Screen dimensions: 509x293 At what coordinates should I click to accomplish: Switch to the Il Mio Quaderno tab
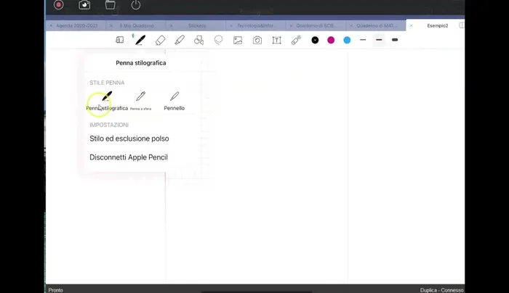(x=137, y=25)
